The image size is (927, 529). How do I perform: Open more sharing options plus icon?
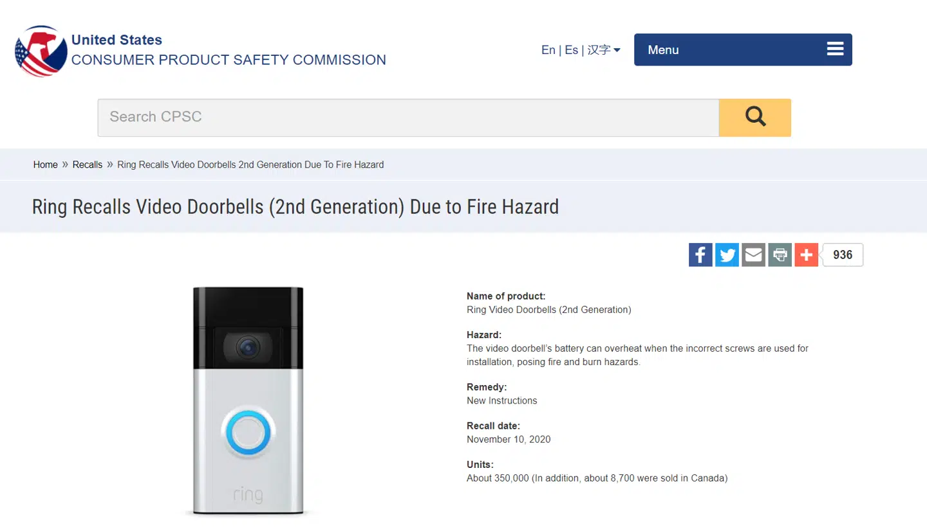806,255
